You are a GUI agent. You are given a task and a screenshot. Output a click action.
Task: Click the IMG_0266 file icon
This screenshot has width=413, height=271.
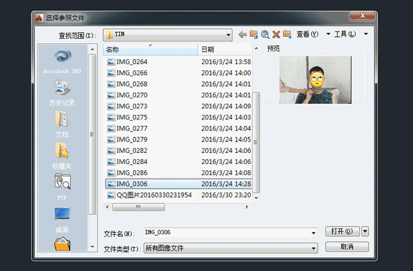111,73
